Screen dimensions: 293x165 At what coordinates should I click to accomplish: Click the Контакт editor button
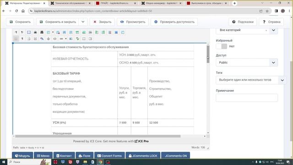click(x=64, y=156)
